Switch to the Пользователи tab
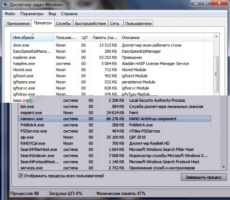 [138, 23]
